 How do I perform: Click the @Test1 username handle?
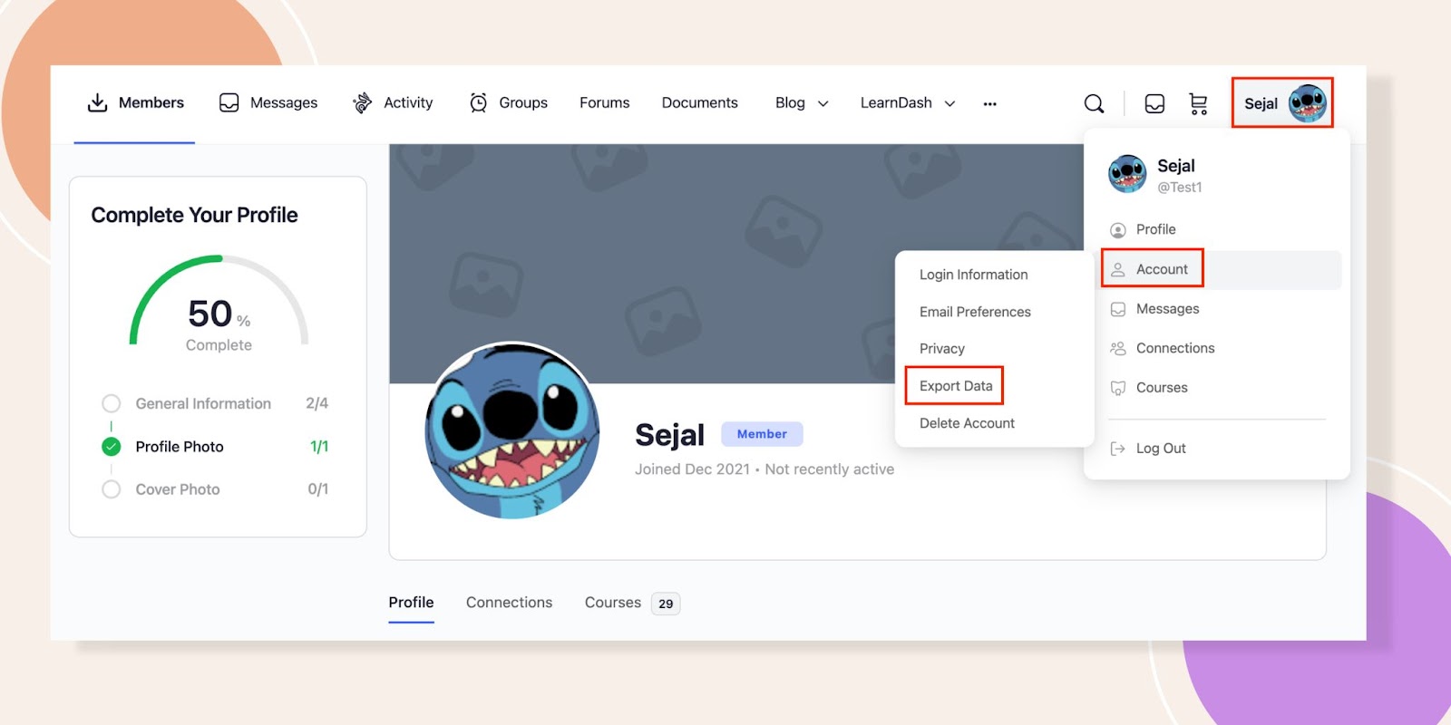[1180, 188]
